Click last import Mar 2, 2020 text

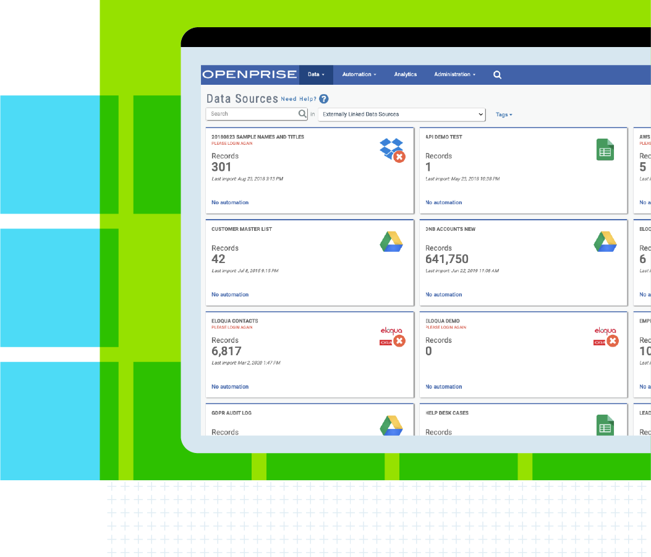coord(246,363)
